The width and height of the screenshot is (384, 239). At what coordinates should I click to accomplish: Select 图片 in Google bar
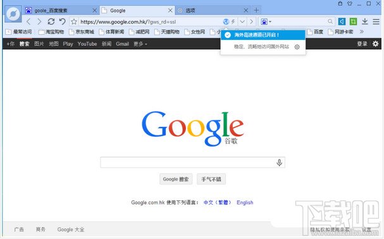39,44
